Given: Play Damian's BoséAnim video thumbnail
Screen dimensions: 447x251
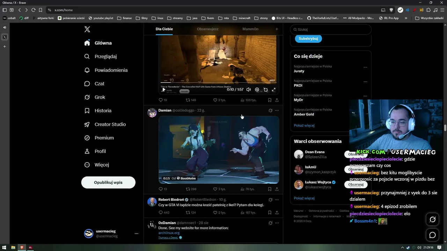Looking at the screenshot, I should (x=219, y=150).
